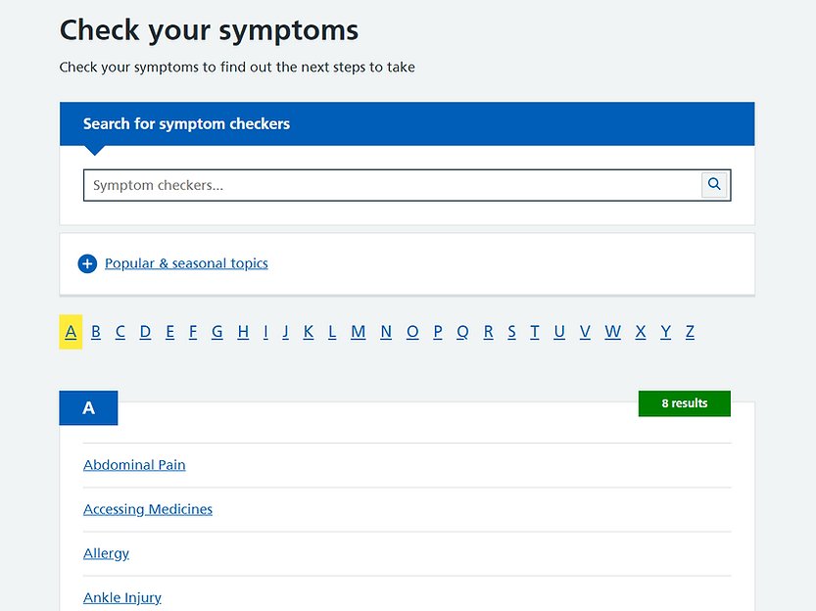Select letter H in the alphabet index

point(243,332)
